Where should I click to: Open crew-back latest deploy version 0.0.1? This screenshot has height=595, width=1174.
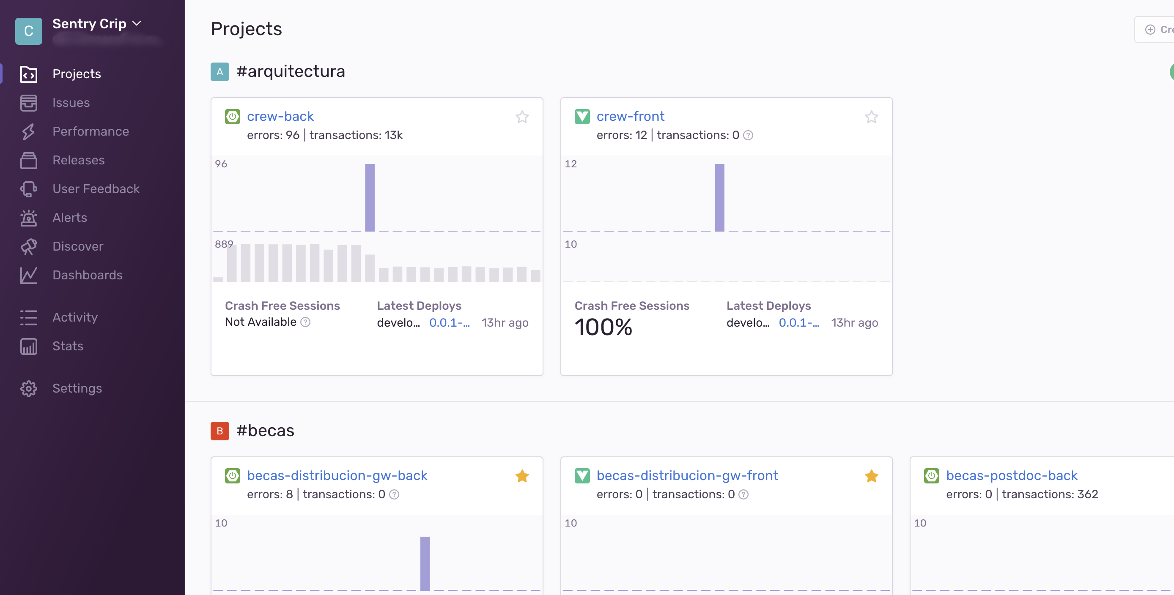(x=450, y=322)
